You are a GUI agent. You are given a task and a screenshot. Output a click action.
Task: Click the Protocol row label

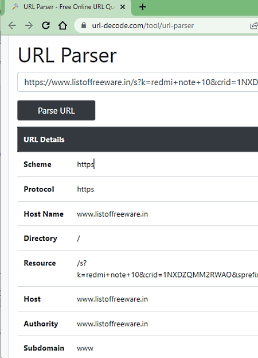pyautogui.click(x=39, y=189)
